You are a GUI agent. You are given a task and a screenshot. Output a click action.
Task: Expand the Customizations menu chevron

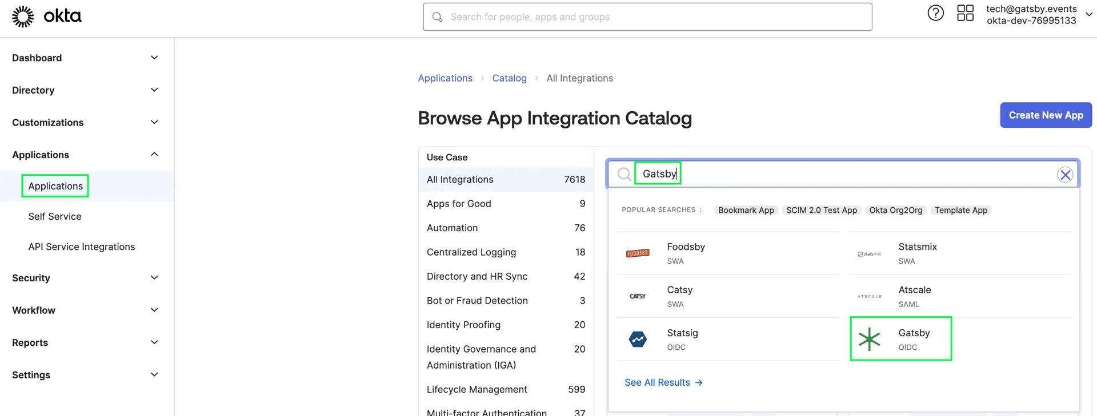(x=154, y=122)
